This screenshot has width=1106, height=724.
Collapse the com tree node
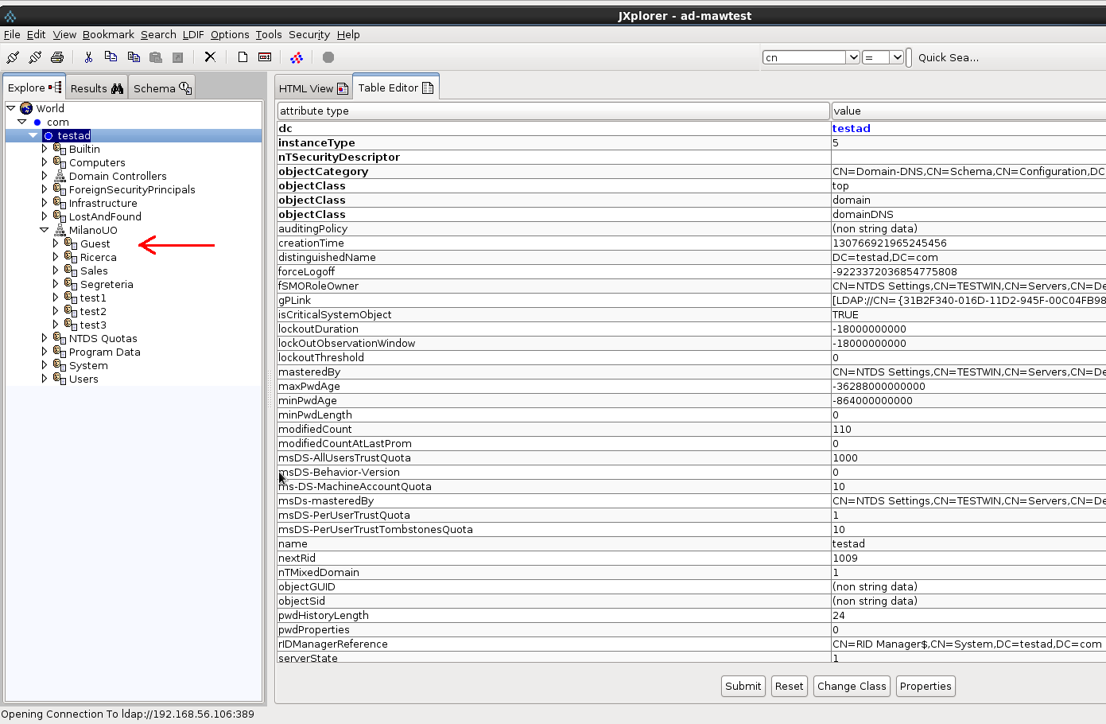pos(22,122)
